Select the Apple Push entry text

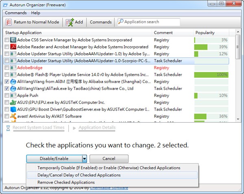28,96
